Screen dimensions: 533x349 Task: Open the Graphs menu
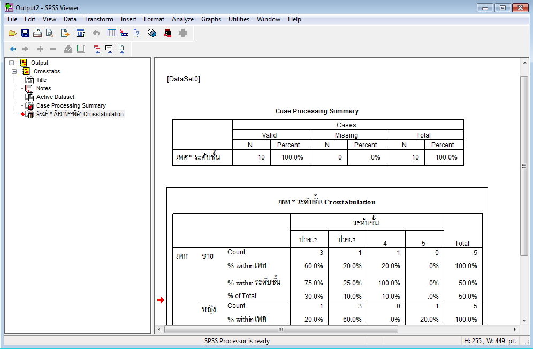[211, 19]
